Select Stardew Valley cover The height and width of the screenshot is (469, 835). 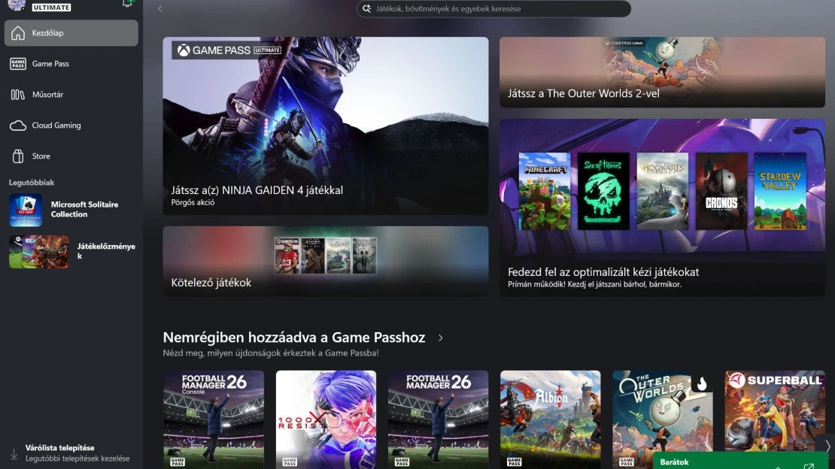tap(780, 191)
